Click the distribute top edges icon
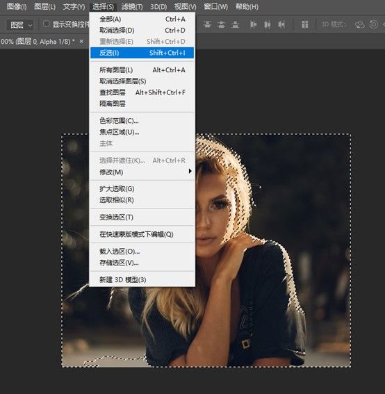The image size is (385, 394). coord(207,24)
